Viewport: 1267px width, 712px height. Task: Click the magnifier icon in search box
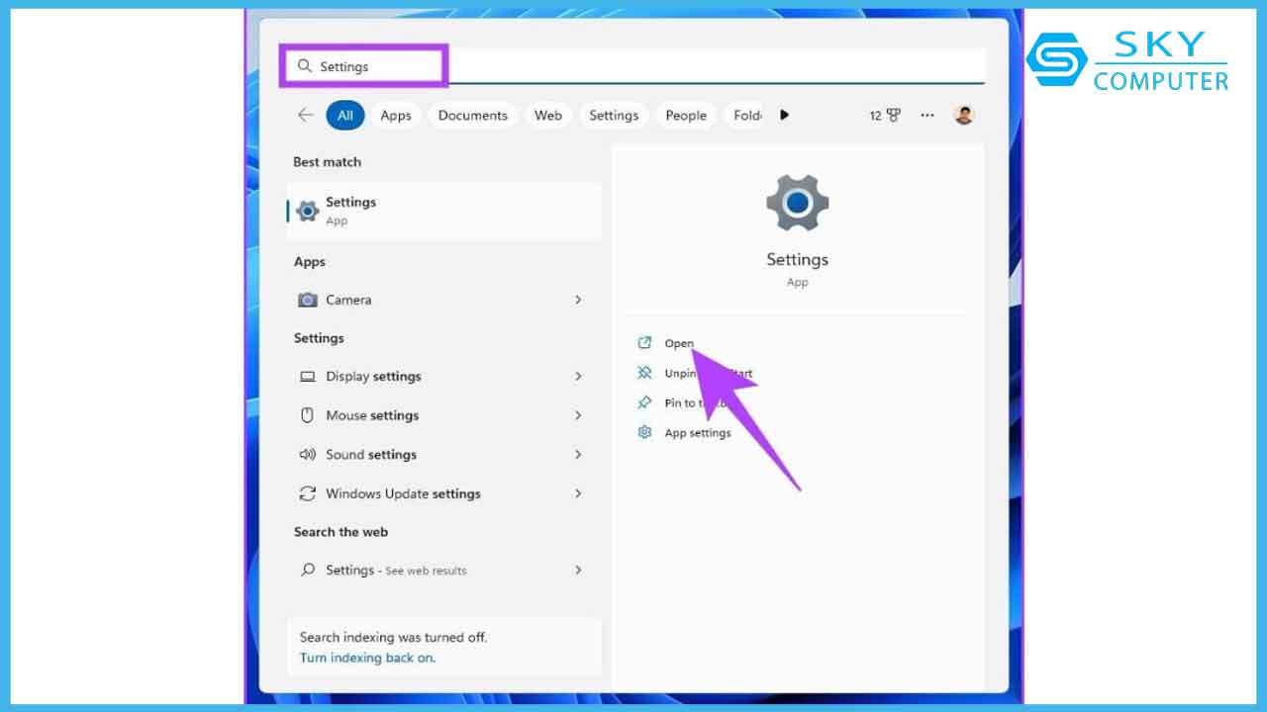(305, 66)
